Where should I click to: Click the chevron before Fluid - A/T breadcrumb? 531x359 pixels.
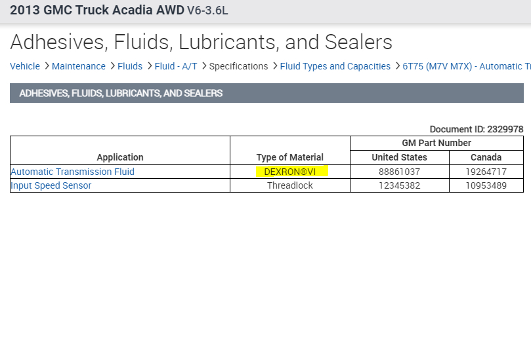point(149,66)
